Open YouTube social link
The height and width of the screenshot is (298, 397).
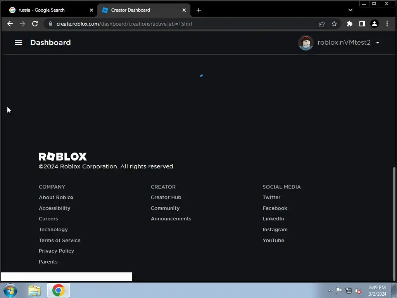click(x=273, y=241)
